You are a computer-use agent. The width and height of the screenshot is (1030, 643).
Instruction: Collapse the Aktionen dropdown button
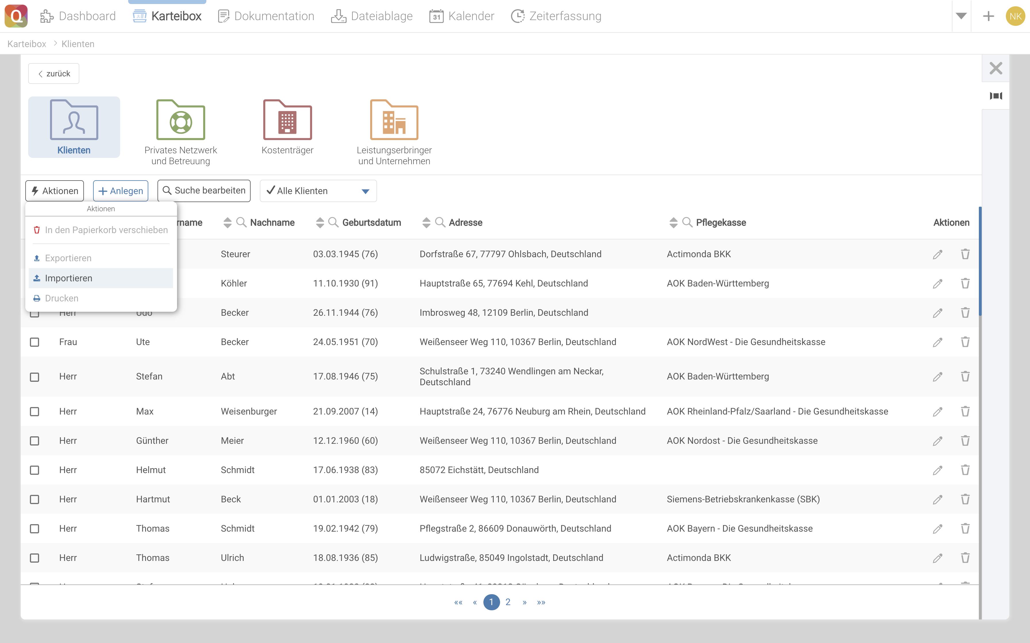point(55,191)
